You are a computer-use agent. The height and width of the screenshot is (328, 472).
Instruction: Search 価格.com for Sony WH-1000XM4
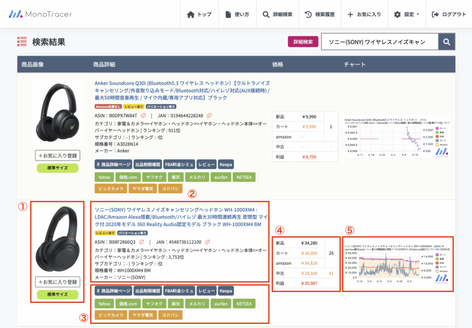128,304
